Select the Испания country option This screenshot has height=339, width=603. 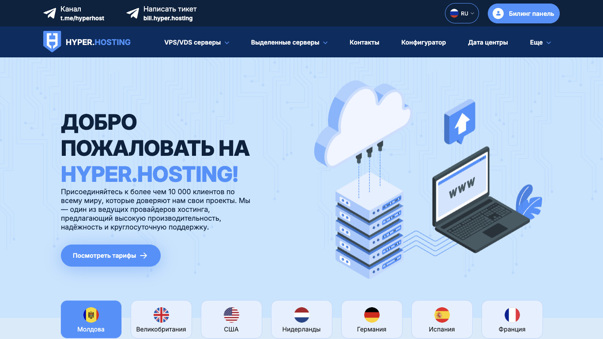(442, 319)
